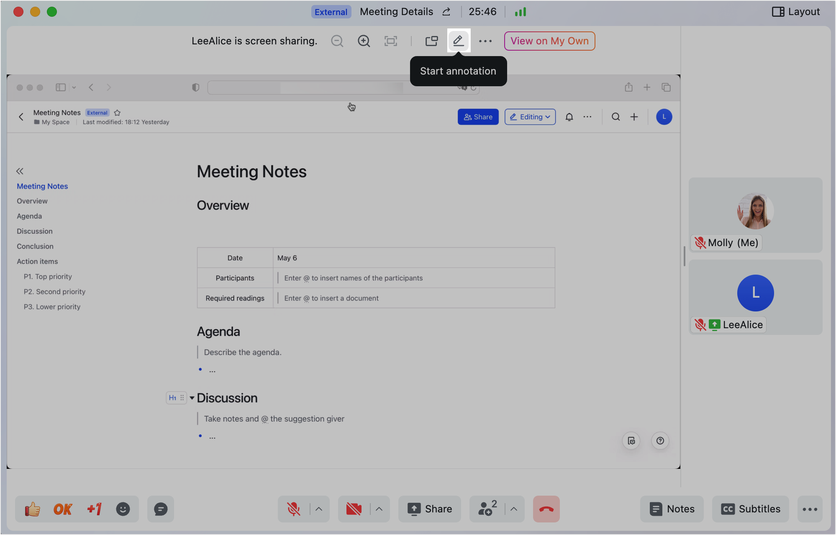
Task: Pop out shared screen into separate window
Action: 431,41
